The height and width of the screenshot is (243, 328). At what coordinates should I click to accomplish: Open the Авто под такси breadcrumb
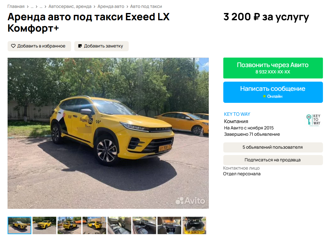click(146, 7)
